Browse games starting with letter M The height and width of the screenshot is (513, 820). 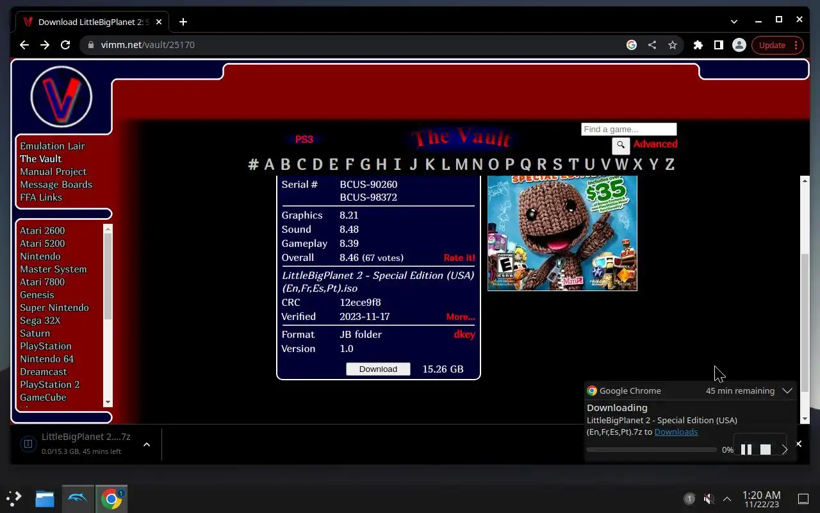[x=461, y=165]
